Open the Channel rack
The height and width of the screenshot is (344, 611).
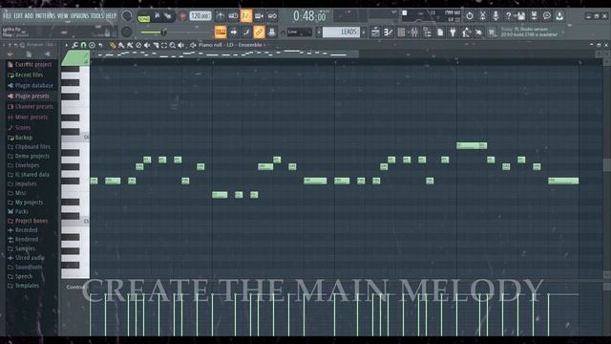pos(401,32)
